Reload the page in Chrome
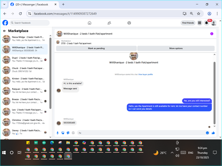 (20, 14)
